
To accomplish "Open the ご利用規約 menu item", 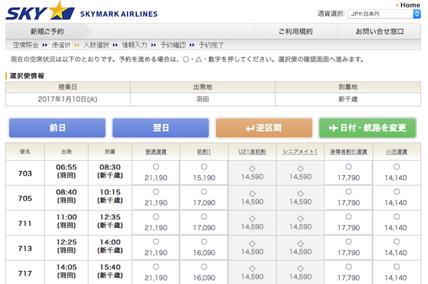I will pos(295,32).
